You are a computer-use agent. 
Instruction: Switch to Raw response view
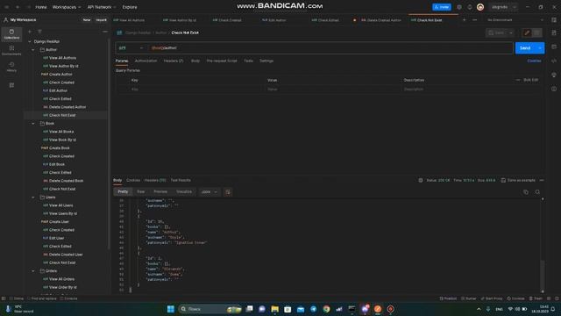(x=141, y=191)
